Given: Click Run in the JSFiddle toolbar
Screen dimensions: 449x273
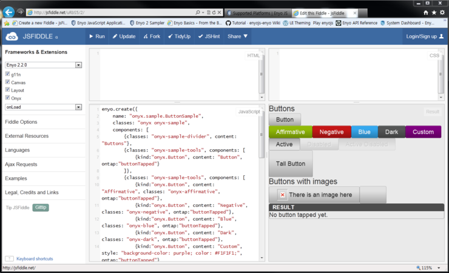Looking at the screenshot, I should pos(97,36).
